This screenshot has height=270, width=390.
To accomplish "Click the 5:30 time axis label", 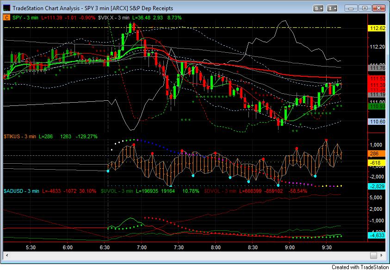I will [x=31, y=248].
